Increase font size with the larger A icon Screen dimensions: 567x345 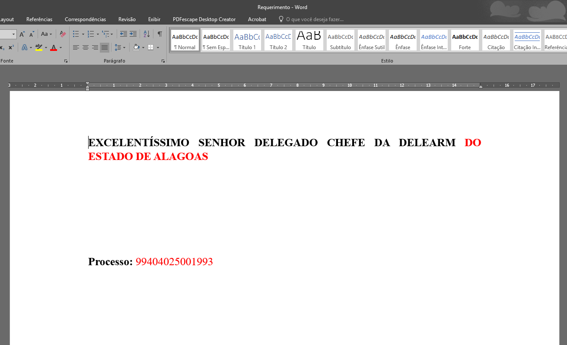[22, 34]
